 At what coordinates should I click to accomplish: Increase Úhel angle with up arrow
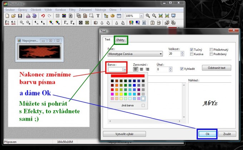170,68
